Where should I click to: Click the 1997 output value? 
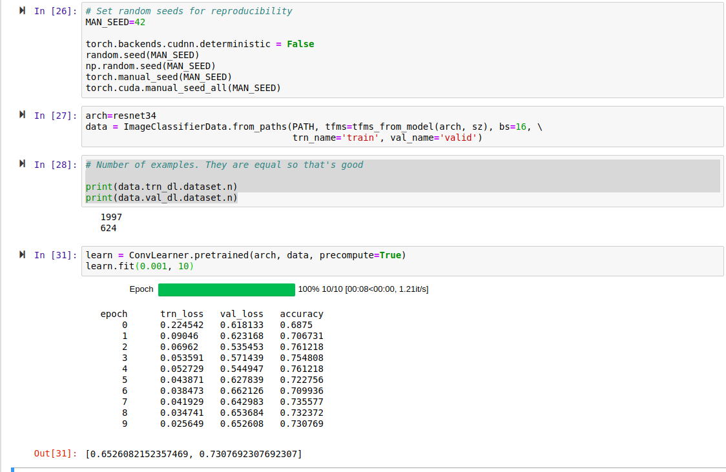(111, 217)
